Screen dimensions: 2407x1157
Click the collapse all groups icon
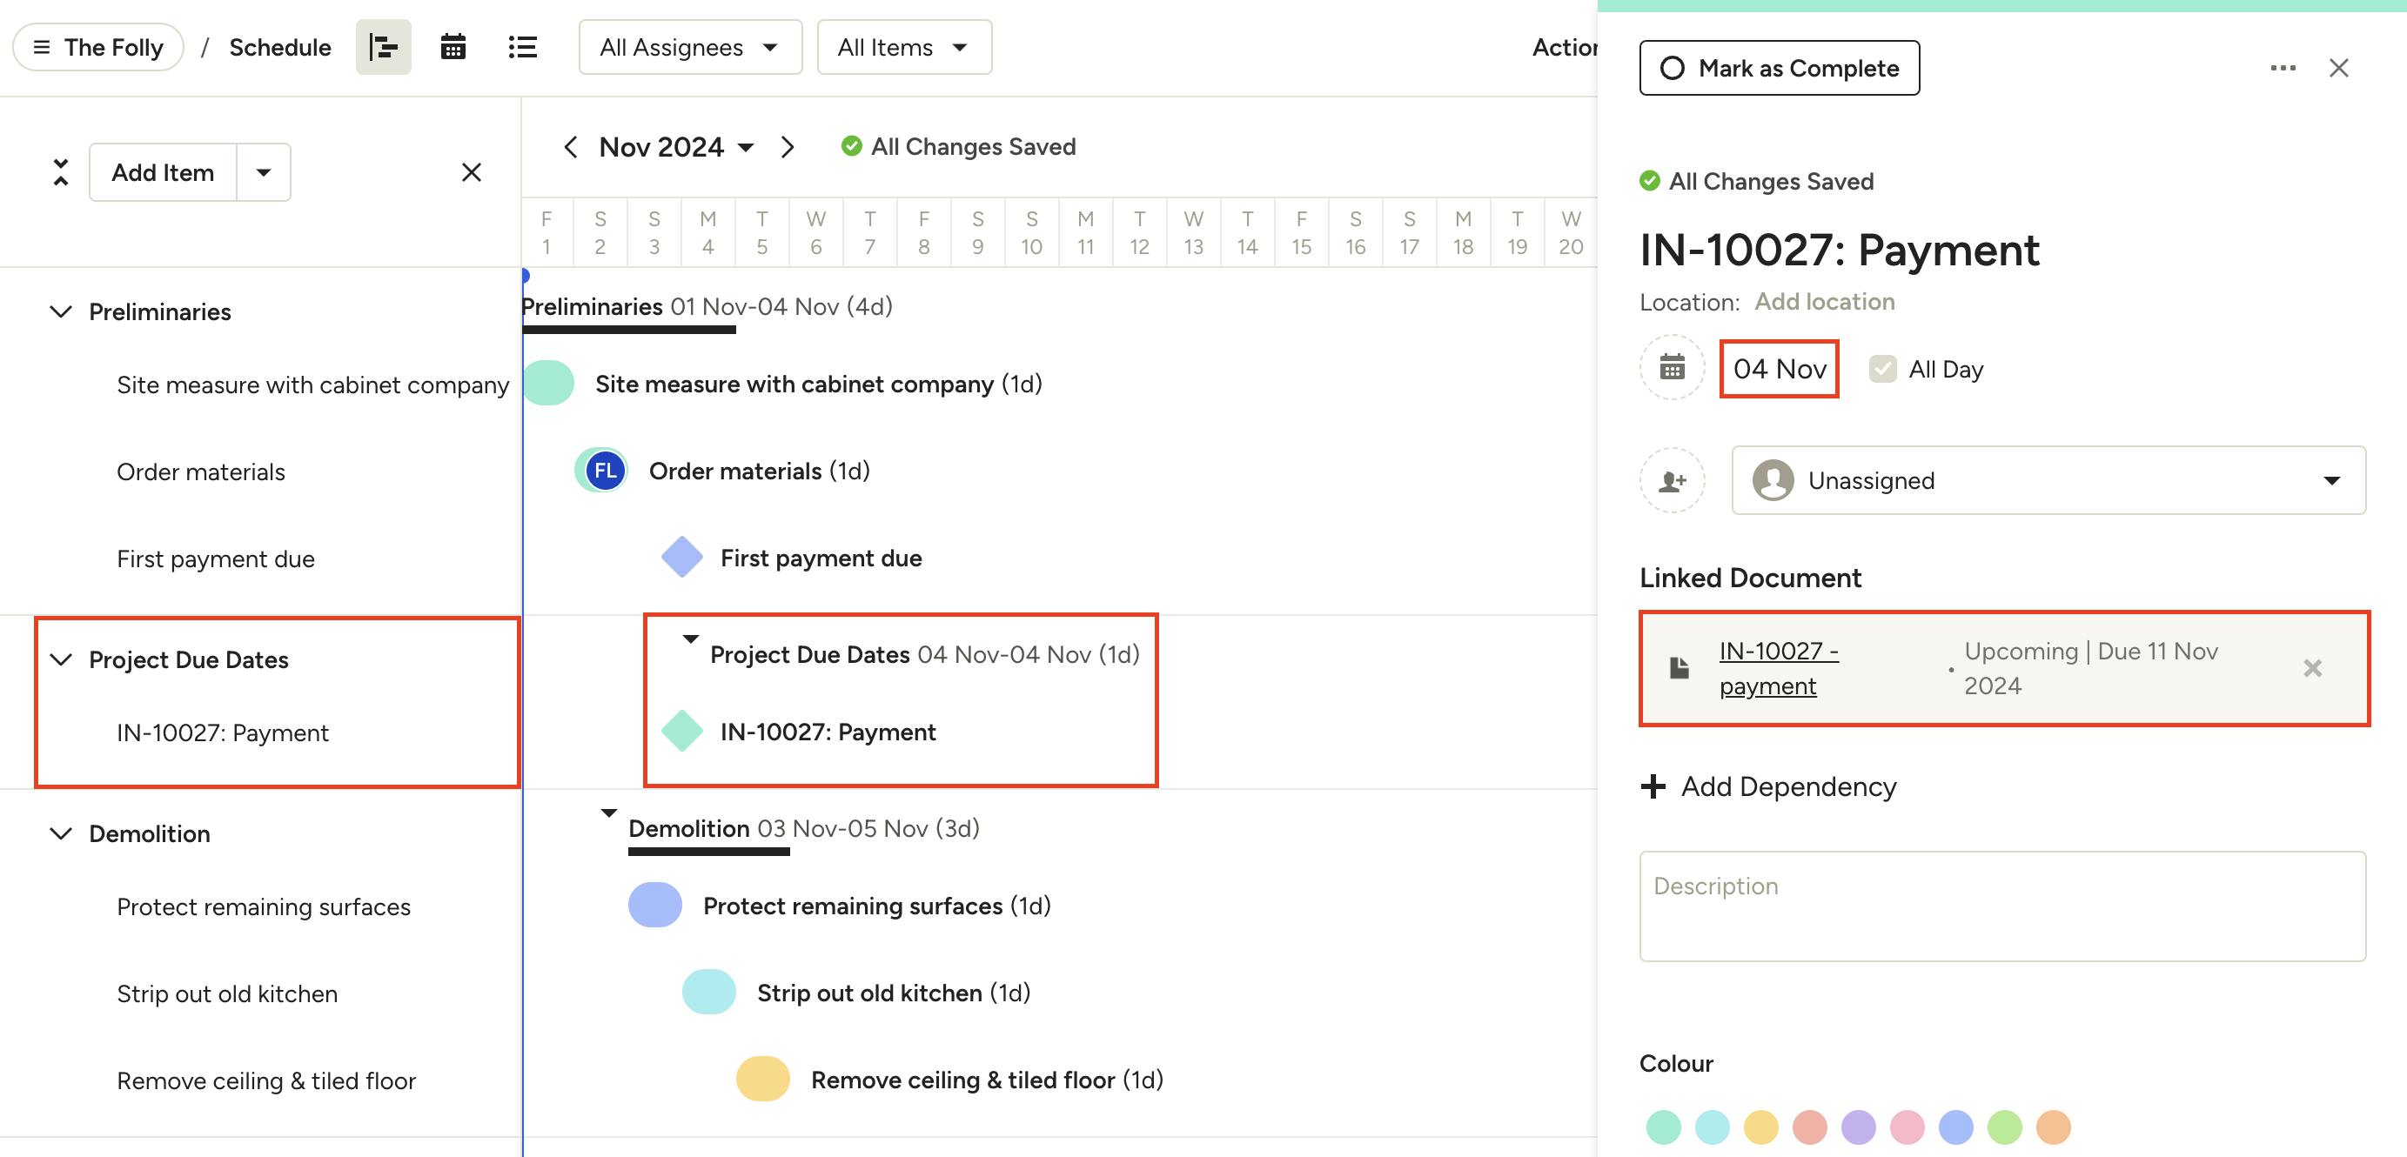tap(61, 172)
